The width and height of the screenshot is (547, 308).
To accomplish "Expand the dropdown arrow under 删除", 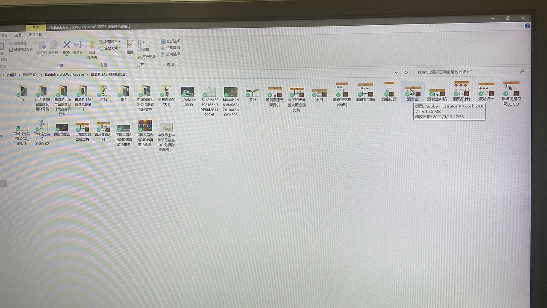I will 66,55.
